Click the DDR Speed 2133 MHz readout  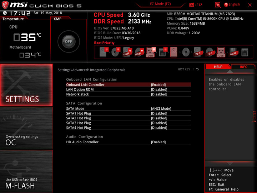click(x=122, y=21)
